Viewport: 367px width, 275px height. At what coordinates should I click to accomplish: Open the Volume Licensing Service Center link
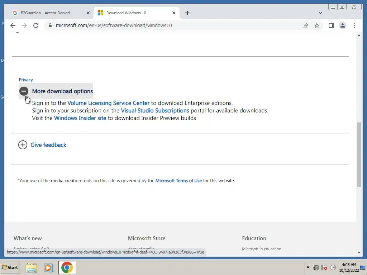tap(108, 103)
